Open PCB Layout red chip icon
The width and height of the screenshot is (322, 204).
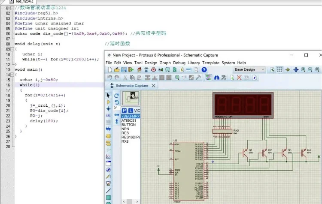click(153, 70)
